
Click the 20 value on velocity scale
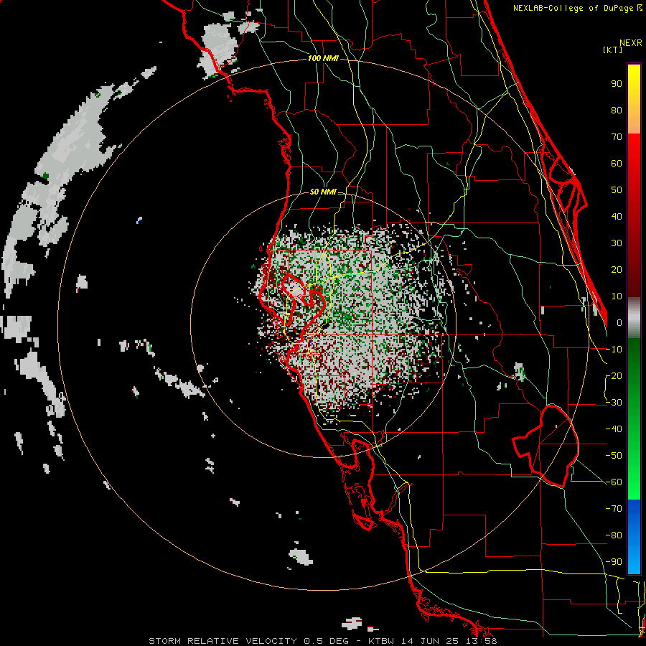[x=617, y=270]
